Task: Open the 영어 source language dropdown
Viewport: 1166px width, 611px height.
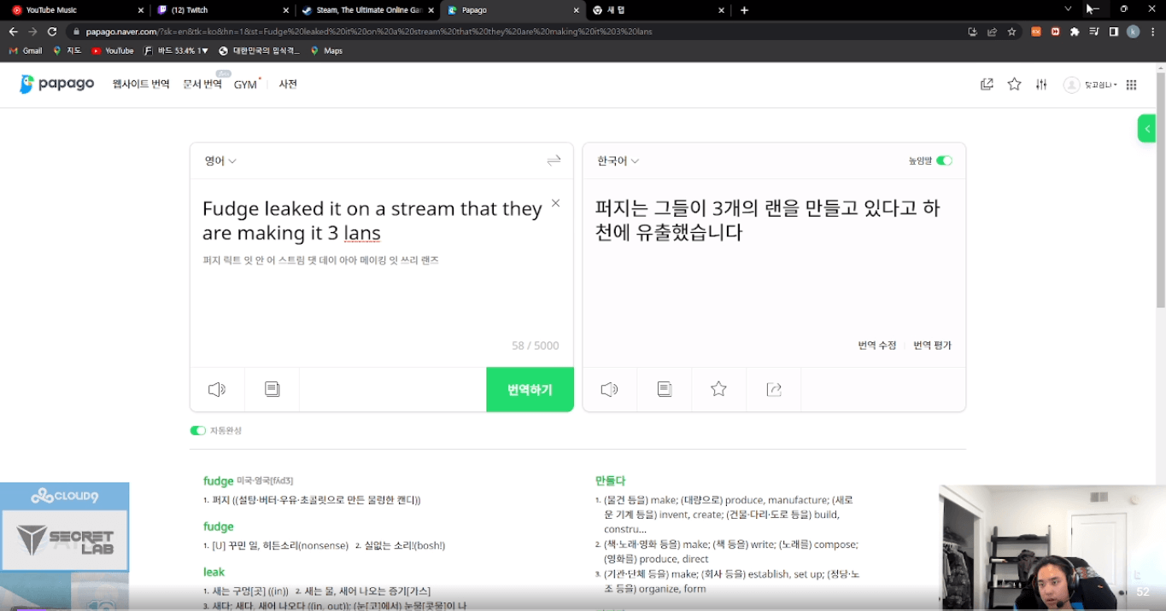Action: [x=220, y=160]
